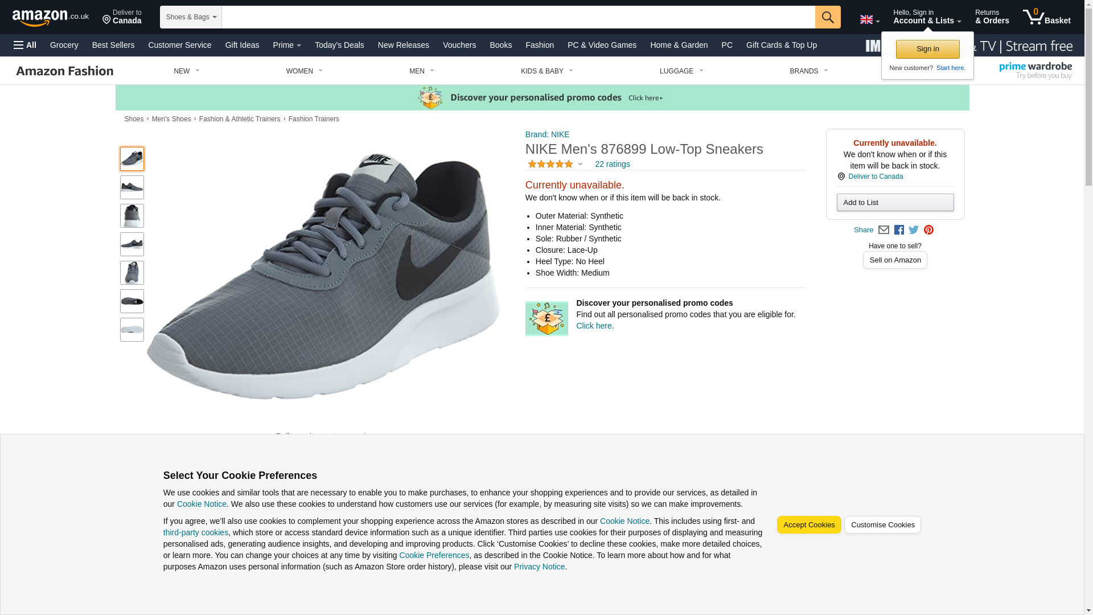Open the Prime navigation dropdown
This screenshot has height=615, width=1093.
pyautogui.click(x=287, y=45)
